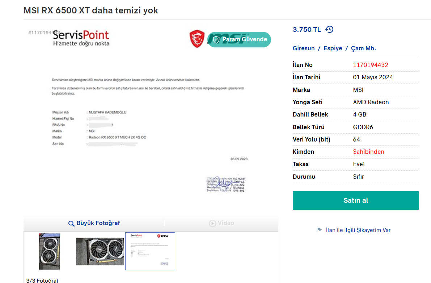Click the Video play icon
Screen dimensions: 431x283
click(212, 223)
